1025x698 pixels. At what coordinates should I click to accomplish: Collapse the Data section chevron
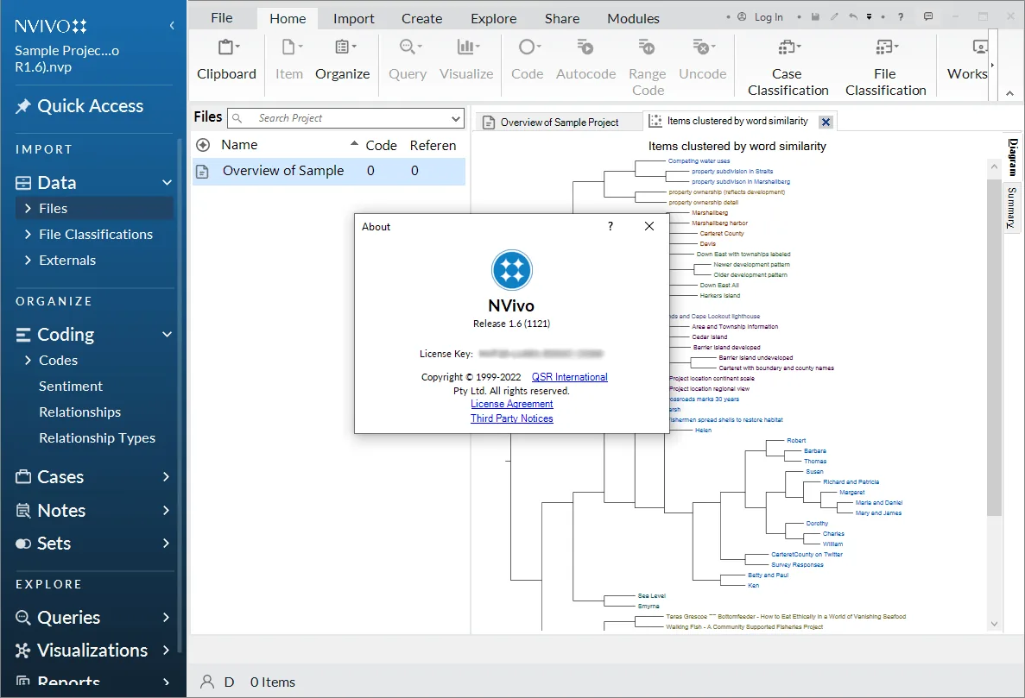pyautogui.click(x=167, y=183)
